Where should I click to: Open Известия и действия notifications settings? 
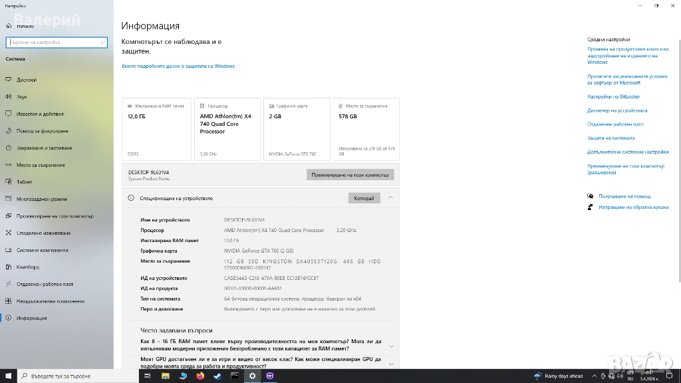coord(40,114)
